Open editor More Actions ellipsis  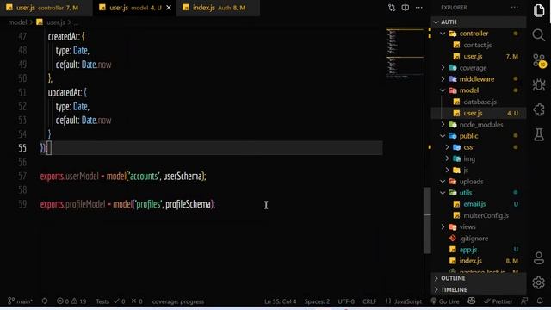[419, 8]
